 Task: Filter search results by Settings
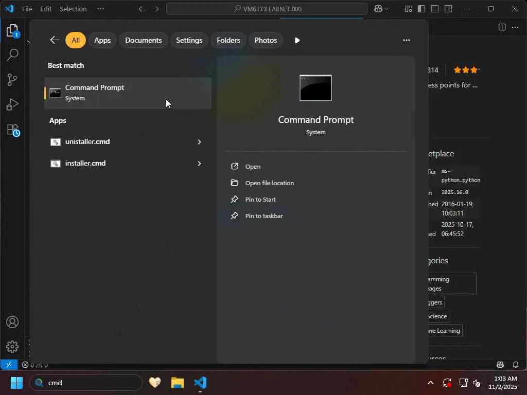click(x=189, y=40)
